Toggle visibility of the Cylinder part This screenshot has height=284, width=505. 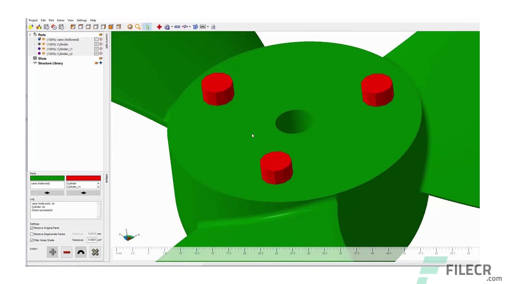[x=43, y=44]
